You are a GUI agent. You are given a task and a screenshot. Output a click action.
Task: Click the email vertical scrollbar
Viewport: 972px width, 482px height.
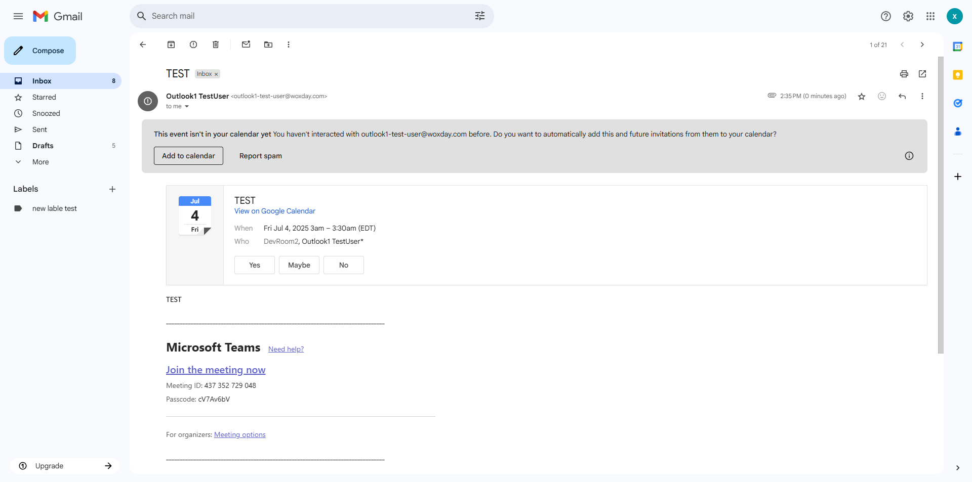pos(941,205)
